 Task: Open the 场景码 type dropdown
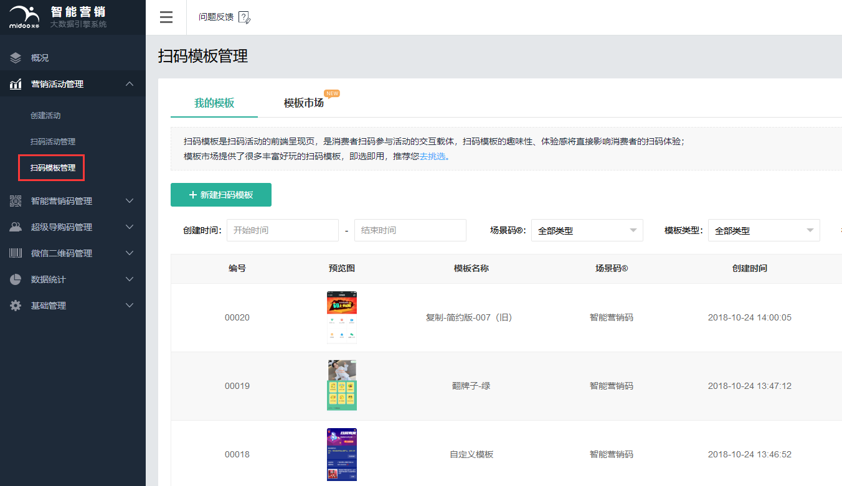[x=587, y=230]
